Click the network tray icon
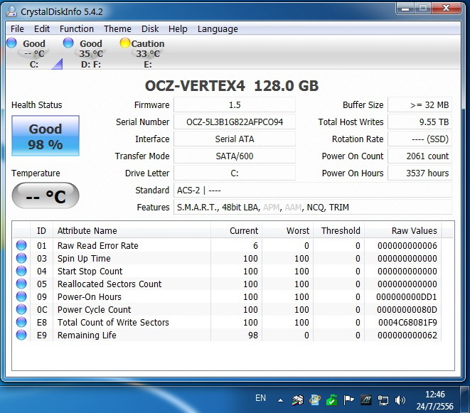The height and width of the screenshot is (413, 470). (x=383, y=399)
